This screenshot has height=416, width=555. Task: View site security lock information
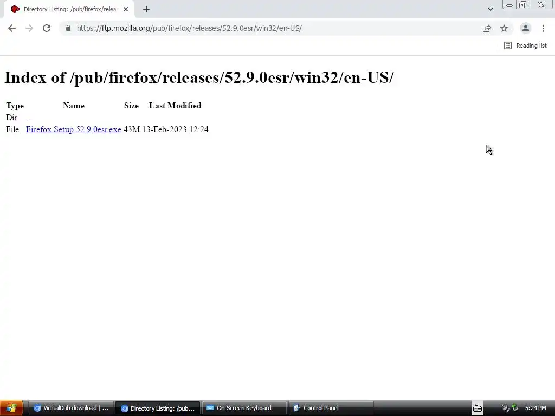(x=68, y=28)
